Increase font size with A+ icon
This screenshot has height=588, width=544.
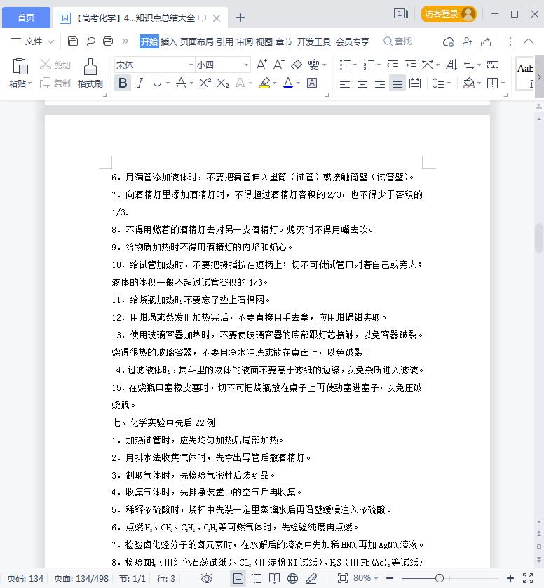point(261,65)
